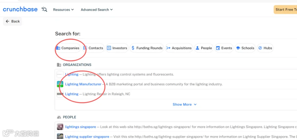Select the Schools search chip
The height and width of the screenshot is (139, 297).
pyautogui.click(x=245, y=48)
